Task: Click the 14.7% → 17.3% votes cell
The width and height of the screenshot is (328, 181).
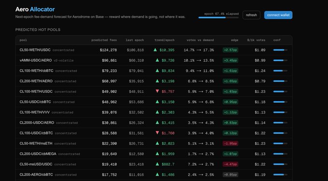Action: [199, 50]
